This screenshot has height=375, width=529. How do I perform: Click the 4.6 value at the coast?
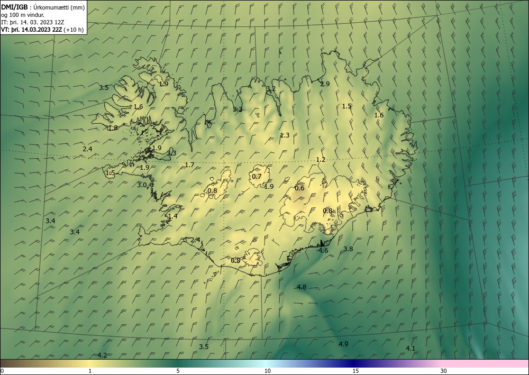pyautogui.click(x=323, y=250)
